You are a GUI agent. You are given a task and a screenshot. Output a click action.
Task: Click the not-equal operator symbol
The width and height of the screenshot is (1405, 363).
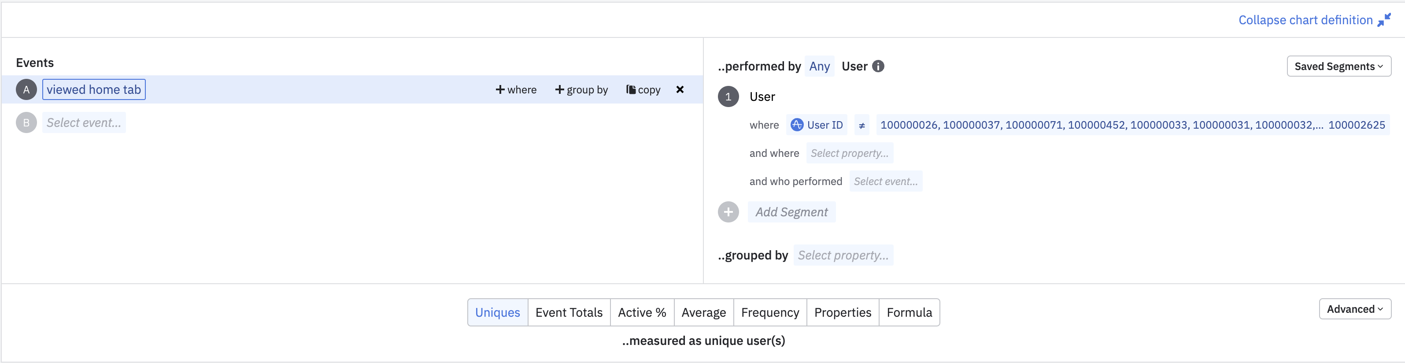(862, 126)
